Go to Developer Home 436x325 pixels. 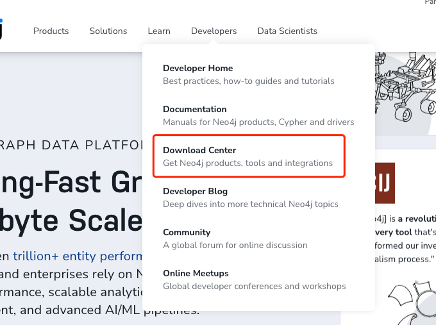[198, 68]
